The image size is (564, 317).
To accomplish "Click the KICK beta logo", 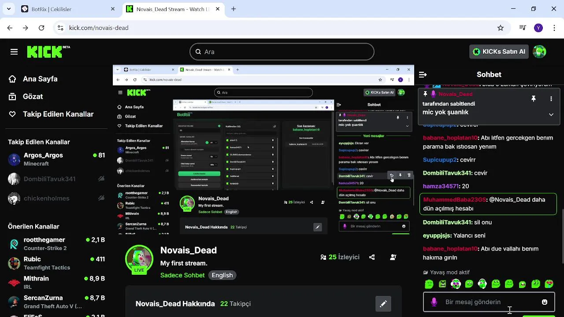I will [x=48, y=52].
